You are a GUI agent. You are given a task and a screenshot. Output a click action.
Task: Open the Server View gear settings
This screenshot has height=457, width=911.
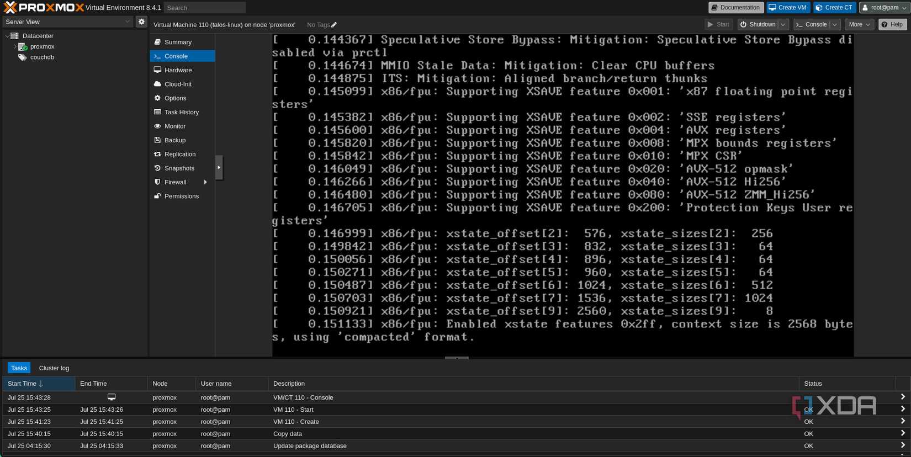click(141, 22)
